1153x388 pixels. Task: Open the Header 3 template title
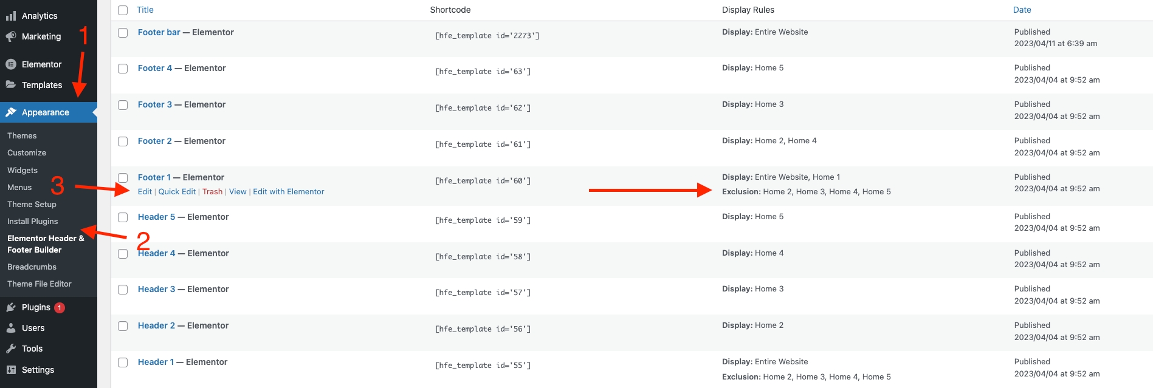pos(156,290)
